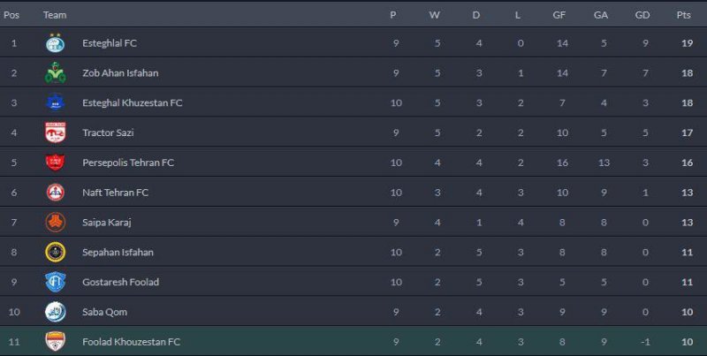Select the Foolad Khouzestan FC team name
This screenshot has width=707, height=356.
[x=131, y=342]
